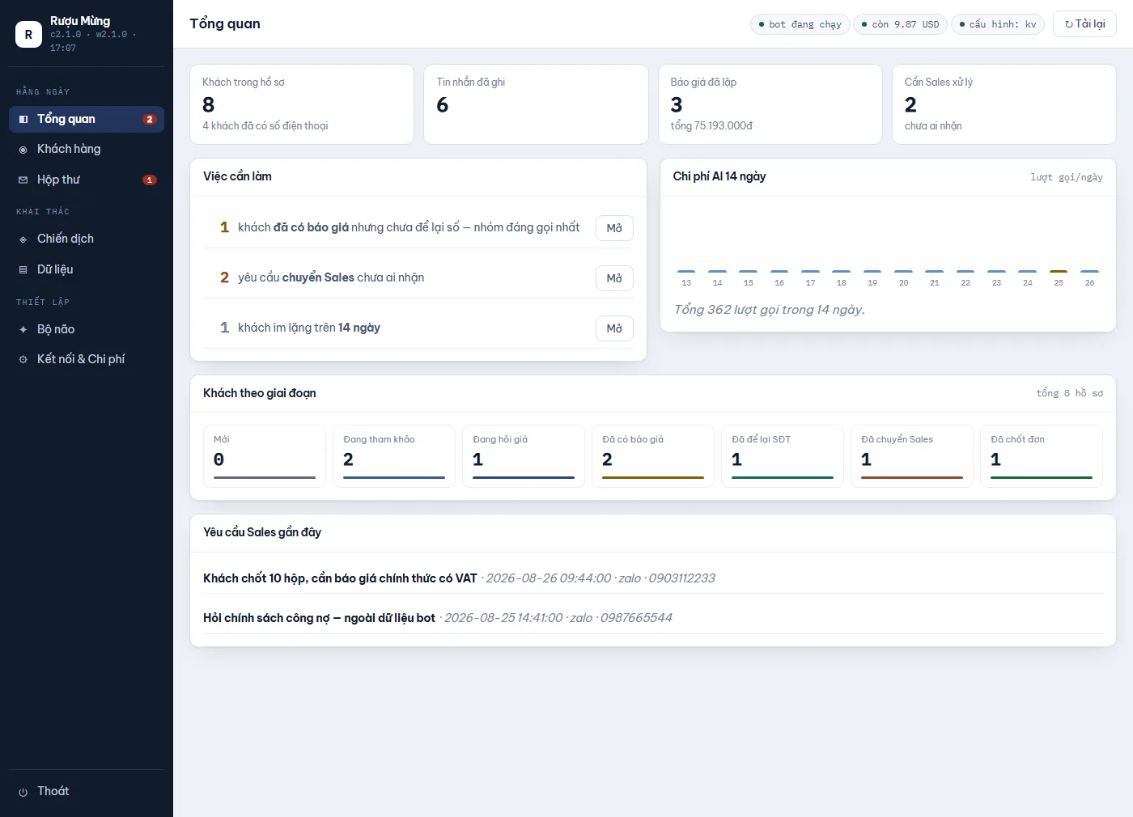Click the chart bar for day 13

pos(686,271)
